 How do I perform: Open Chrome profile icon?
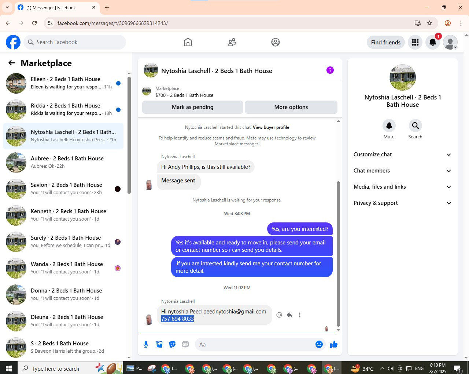448,23
